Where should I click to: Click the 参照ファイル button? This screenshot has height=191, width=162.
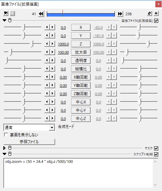29,142
